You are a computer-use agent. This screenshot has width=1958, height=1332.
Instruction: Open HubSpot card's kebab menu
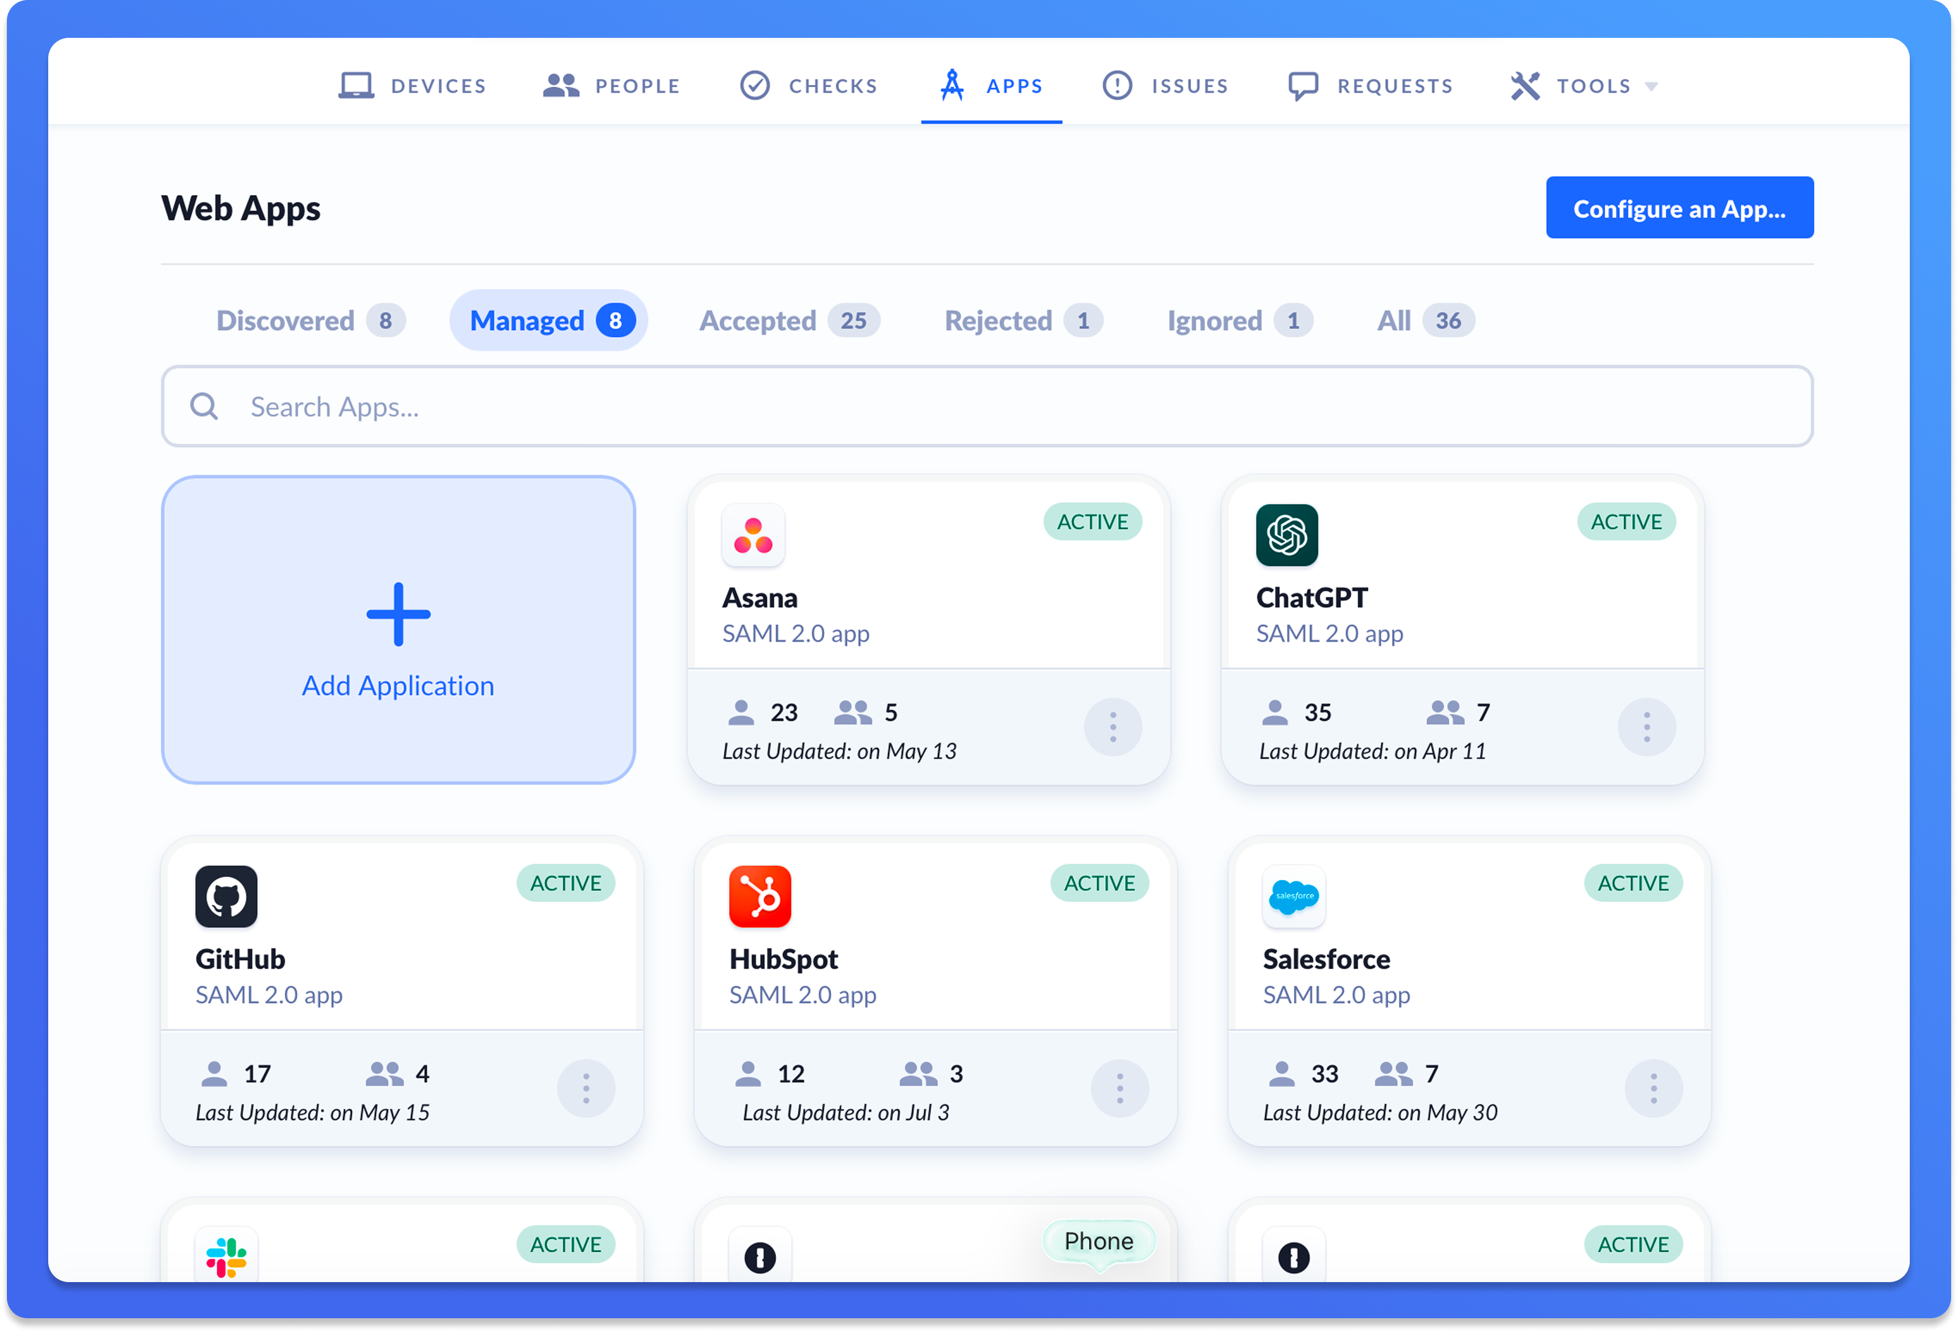click(x=1119, y=1088)
